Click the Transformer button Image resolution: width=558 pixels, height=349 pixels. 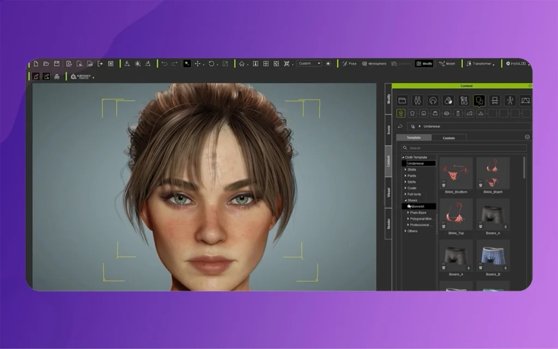(x=478, y=64)
